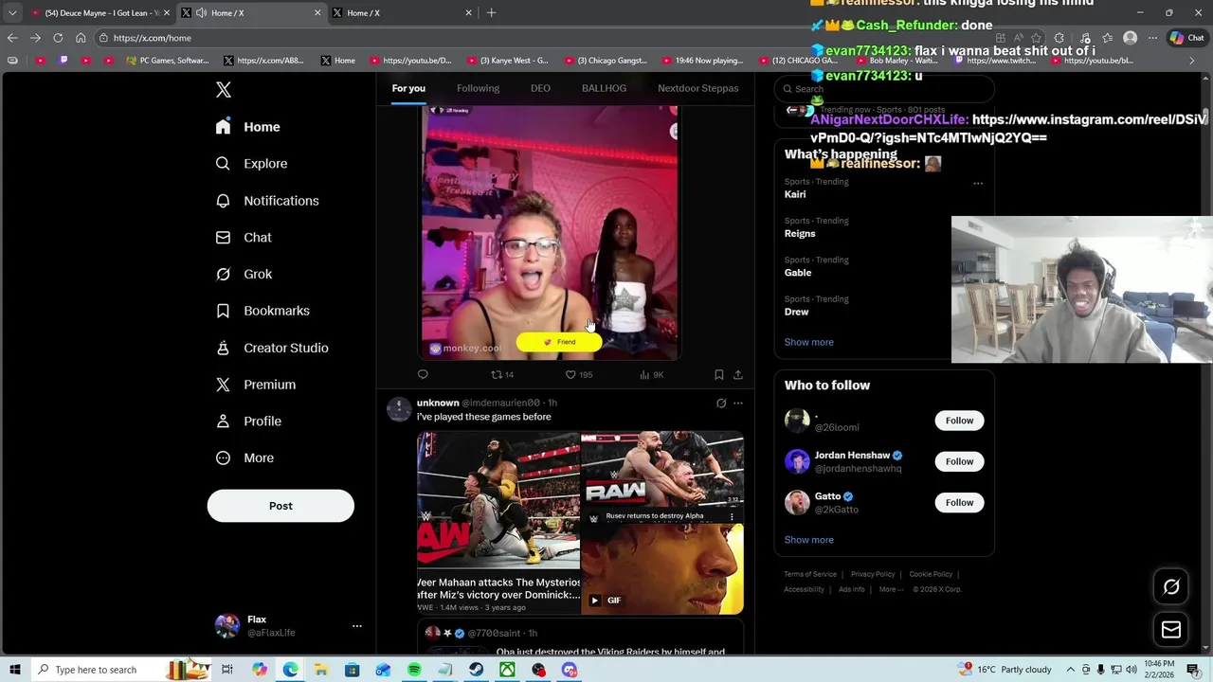Click the Windows Start button

click(x=15, y=670)
